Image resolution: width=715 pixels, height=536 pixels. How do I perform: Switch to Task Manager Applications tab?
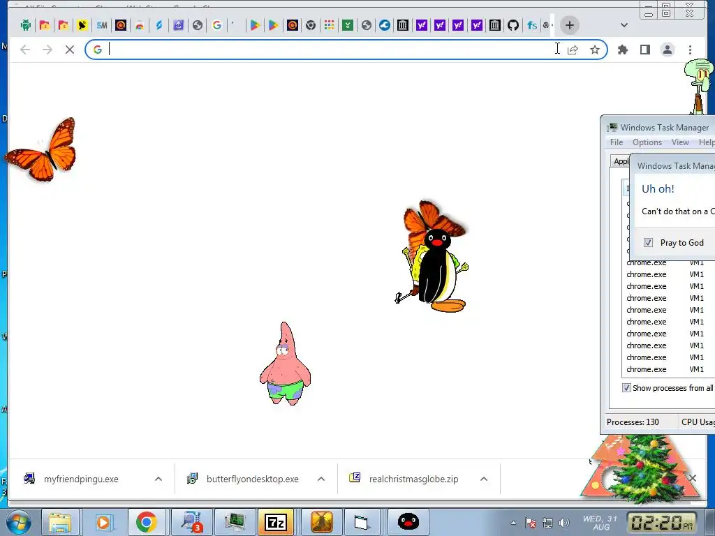coord(621,161)
